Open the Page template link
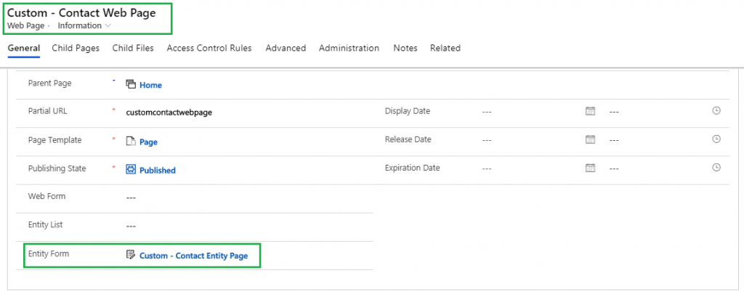The image size is (744, 294). point(148,142)
